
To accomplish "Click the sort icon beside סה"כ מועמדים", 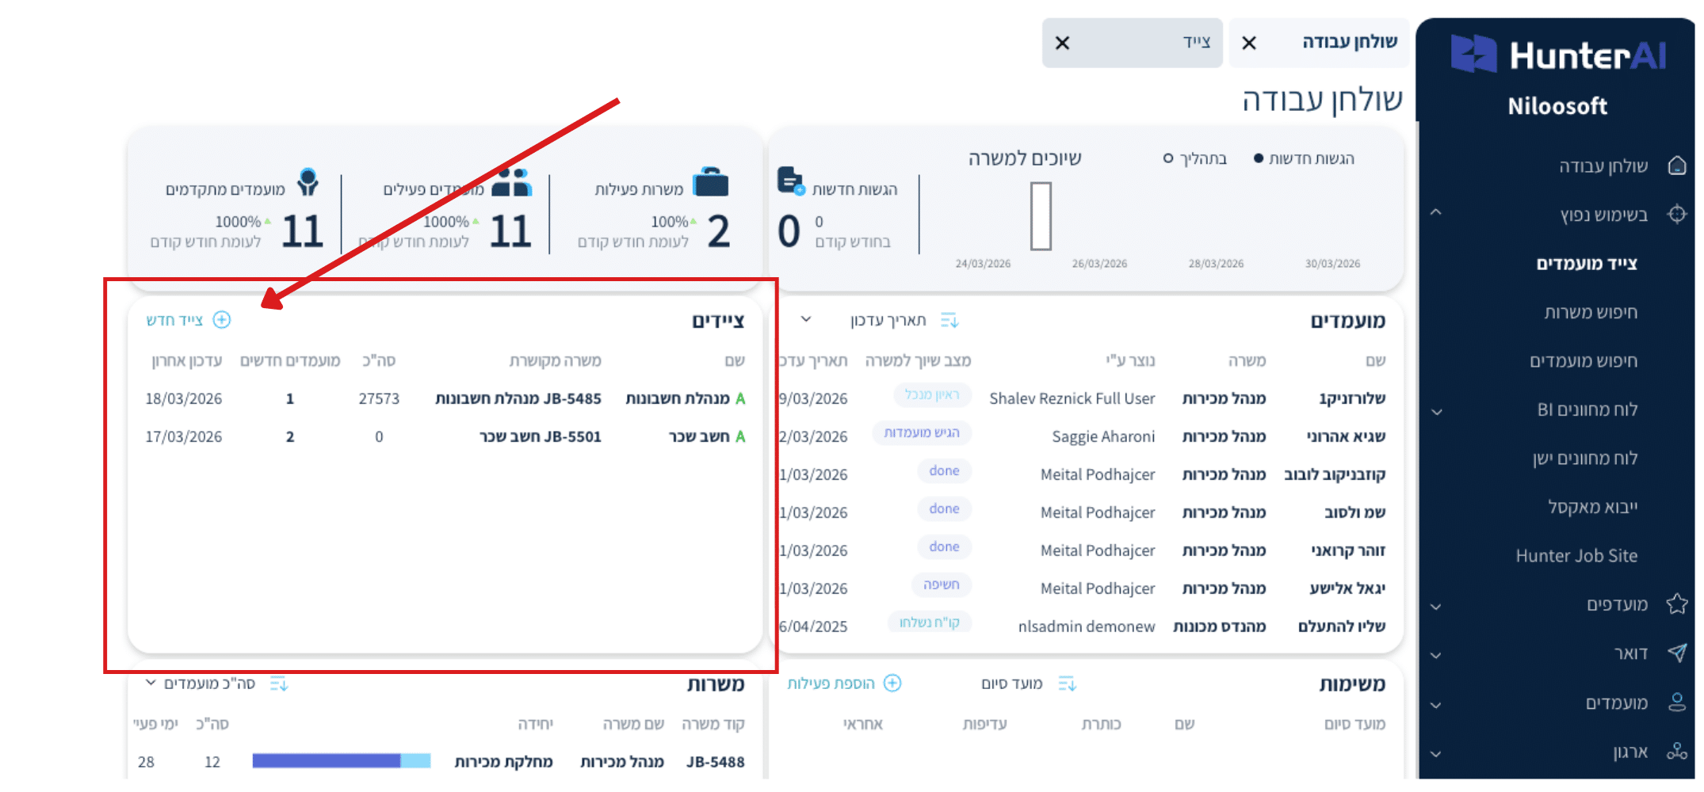I will click(x=278, y=683).
